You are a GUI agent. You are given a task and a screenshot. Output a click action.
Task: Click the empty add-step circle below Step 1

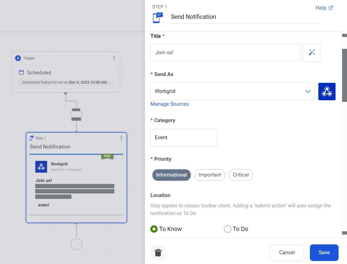tap(76, 244)
